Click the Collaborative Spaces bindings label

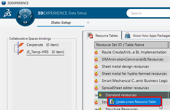point(30,39)
